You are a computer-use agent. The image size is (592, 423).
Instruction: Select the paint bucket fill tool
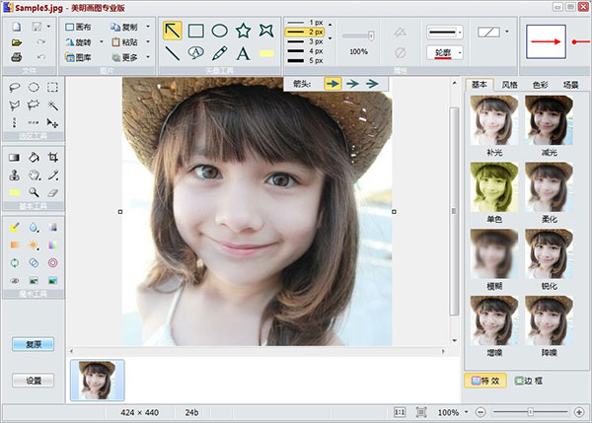[34, 157]
